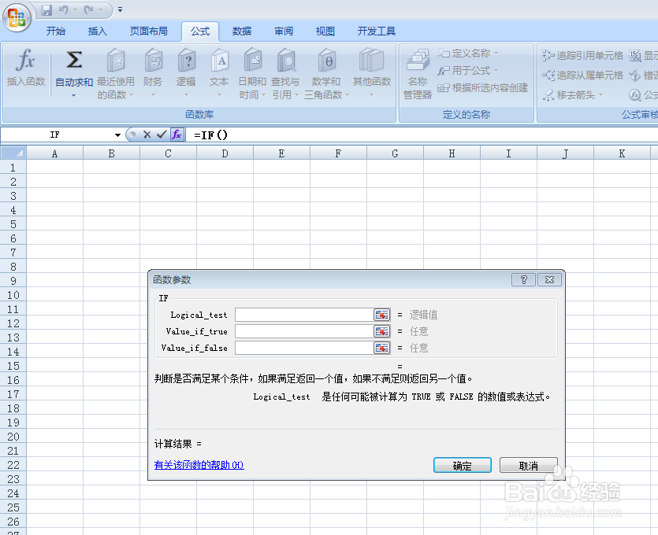Click the Value_if_false input field

click(x=304, y=348)
